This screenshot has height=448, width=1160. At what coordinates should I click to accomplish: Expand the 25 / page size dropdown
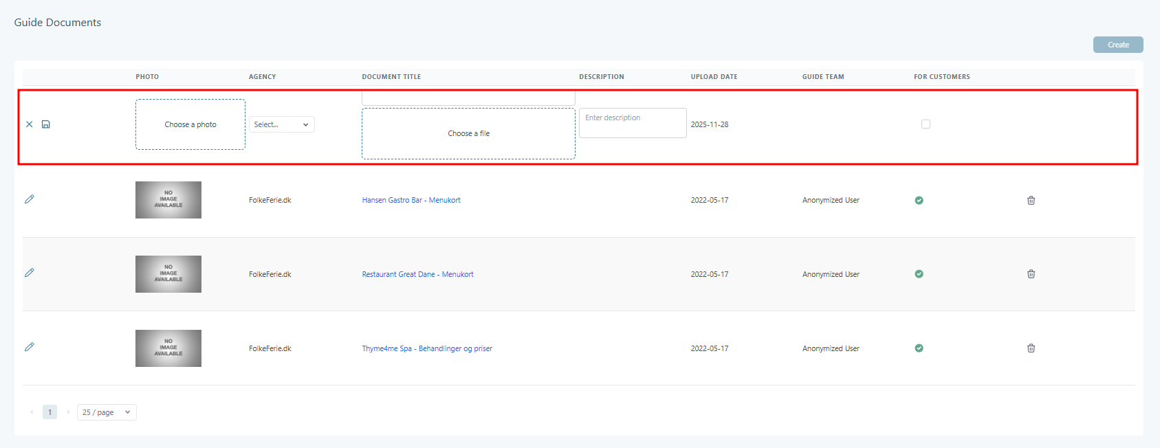(107, 412)
